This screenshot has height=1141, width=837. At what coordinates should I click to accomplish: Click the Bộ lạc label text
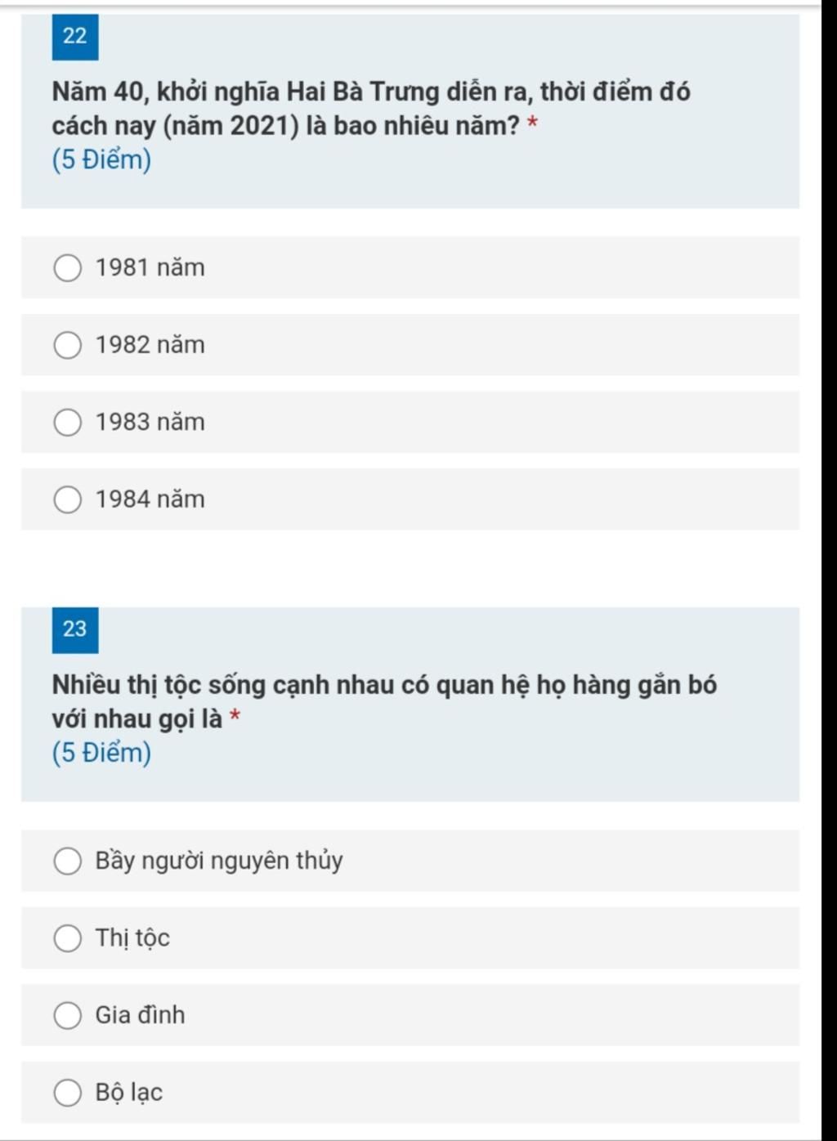coord(129,1093)
